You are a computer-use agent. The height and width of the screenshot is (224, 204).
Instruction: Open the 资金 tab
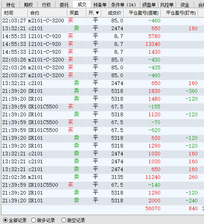185,5
